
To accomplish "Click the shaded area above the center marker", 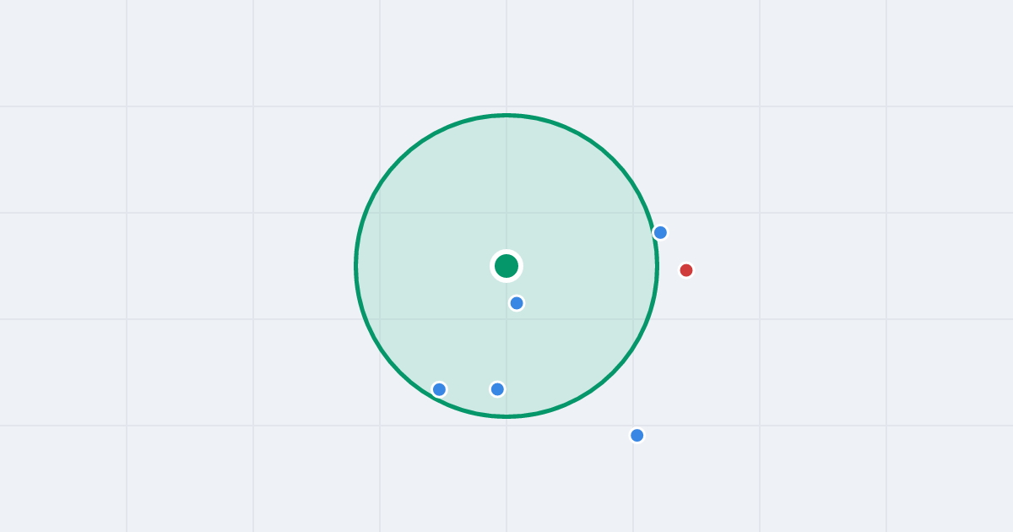I will (x=506, y=186).
